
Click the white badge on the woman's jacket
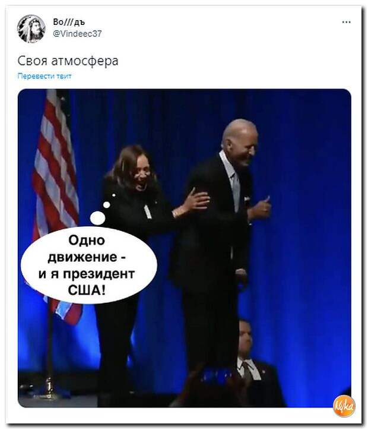tap(148, 211)
